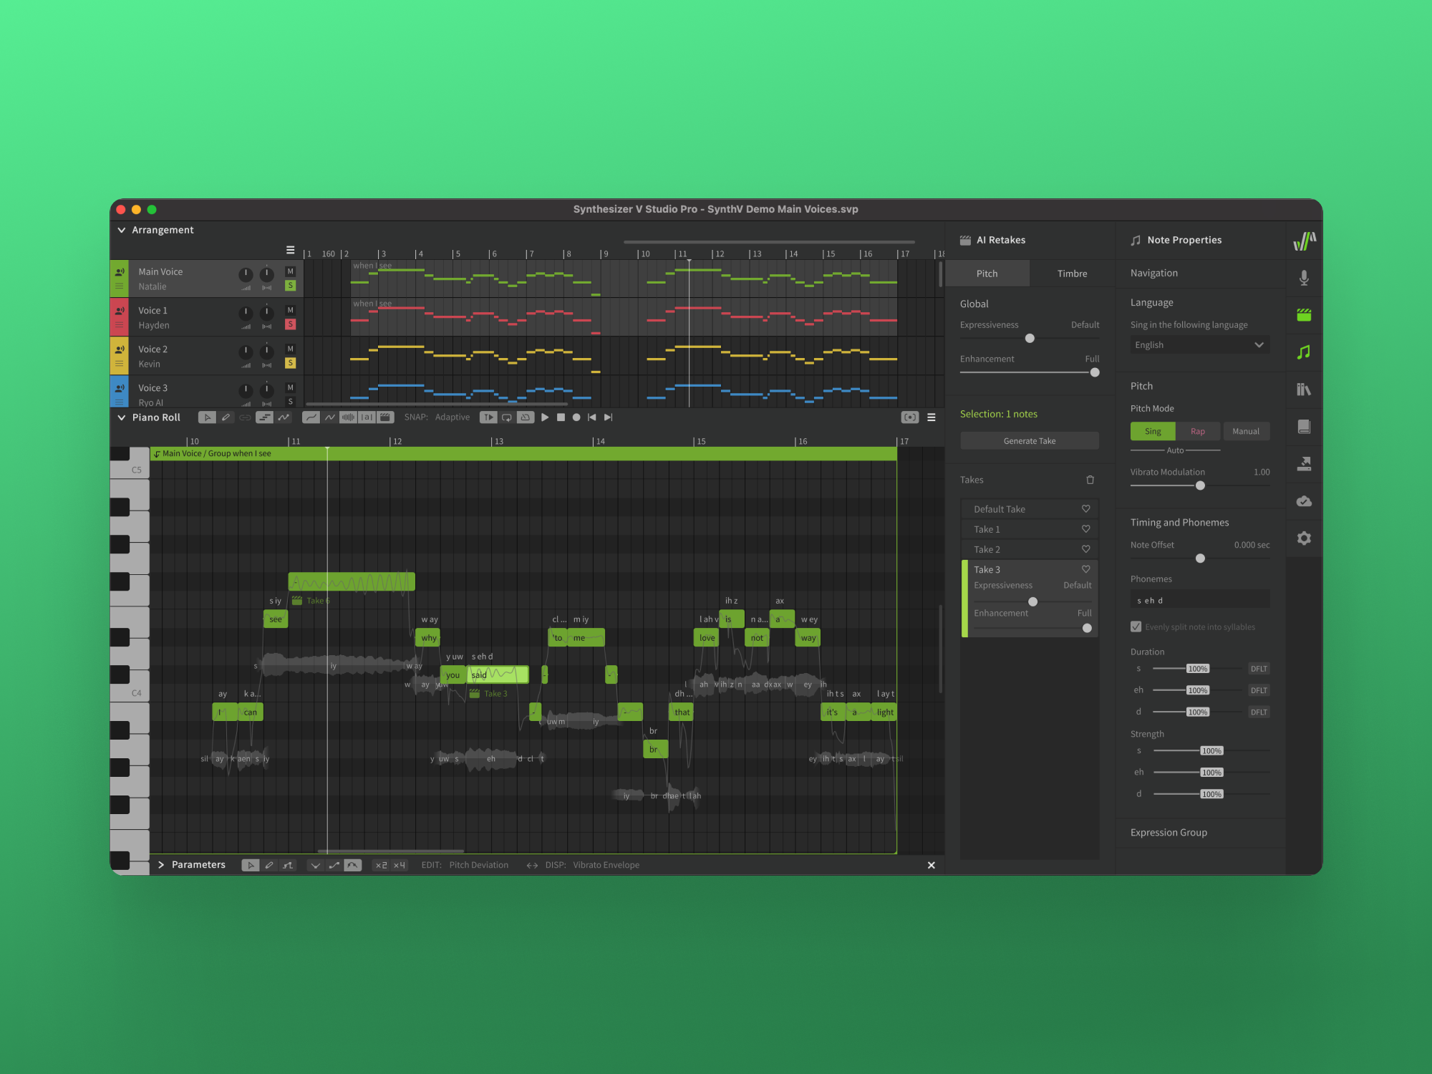Click the record button in the transport
This screenshot has width=1432, height=1074.
(576, 417)
